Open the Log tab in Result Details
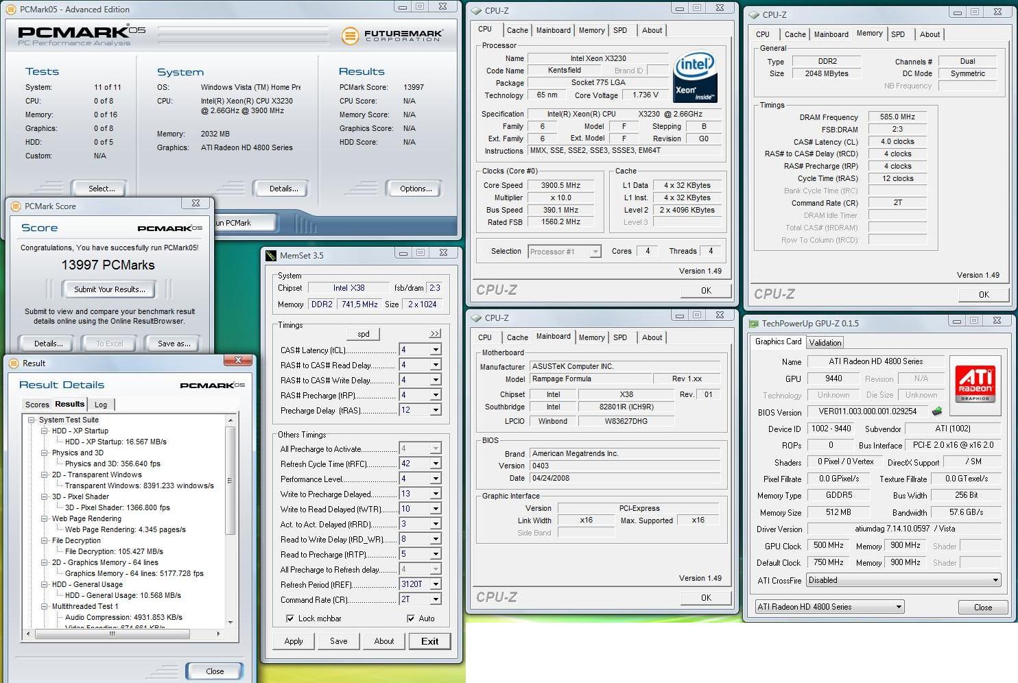The width and height of the screenshot is (1018, 683). point(101,405)
